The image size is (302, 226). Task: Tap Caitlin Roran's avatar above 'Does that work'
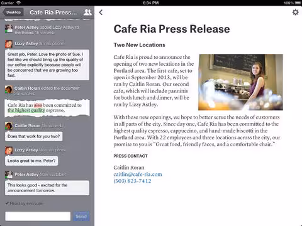click(9, 126)
